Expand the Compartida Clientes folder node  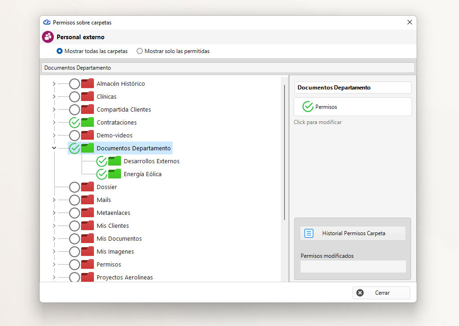coord(54,109)
